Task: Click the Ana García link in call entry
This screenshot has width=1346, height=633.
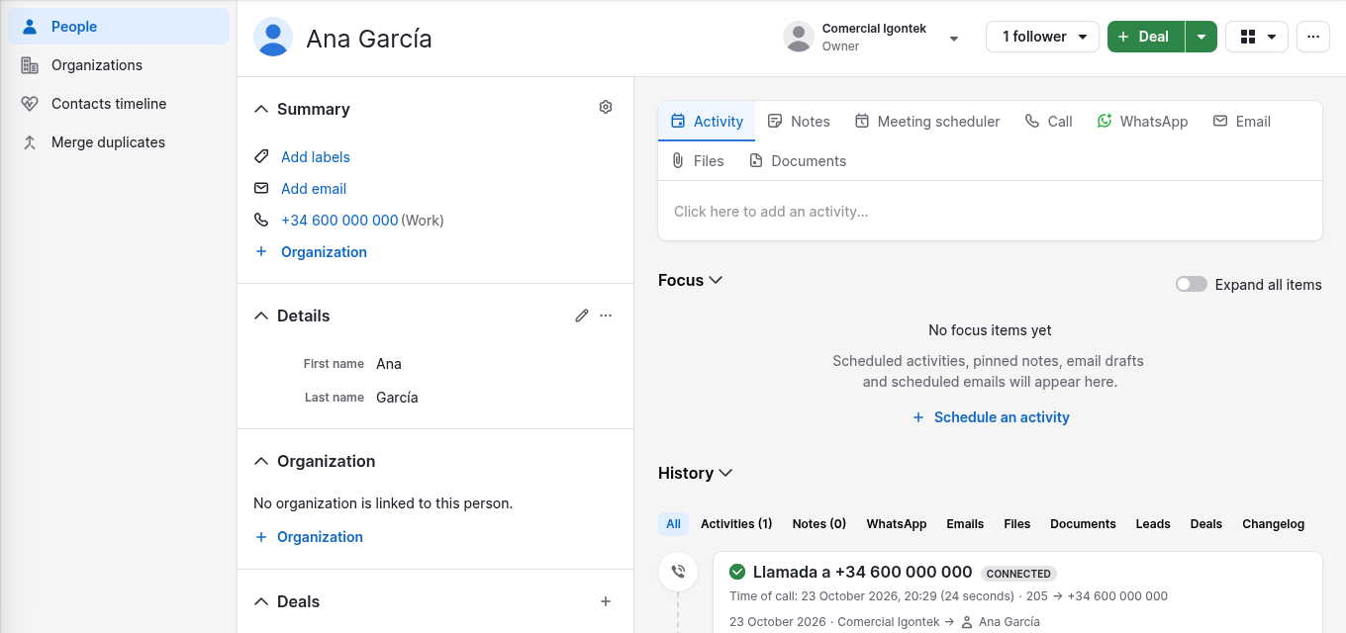Action: click(1009, 622)
